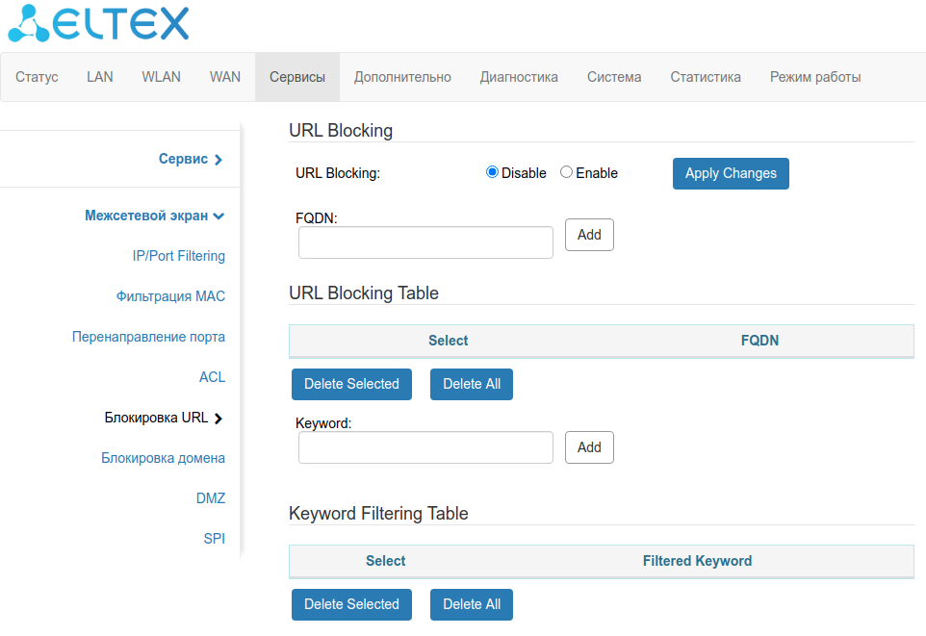Click chevron beside Блокировка URL
The height and width of the screenshot is (636, 926).
coord(219,419)
